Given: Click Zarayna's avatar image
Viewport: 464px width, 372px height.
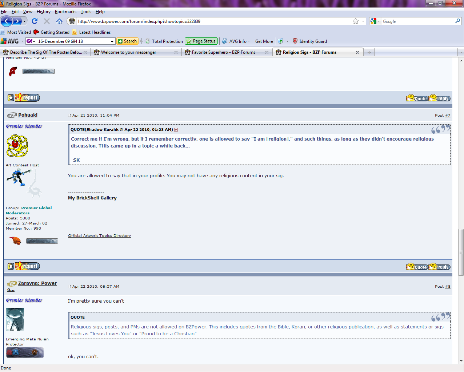Looking at the screenshot, I should point(15,320).
